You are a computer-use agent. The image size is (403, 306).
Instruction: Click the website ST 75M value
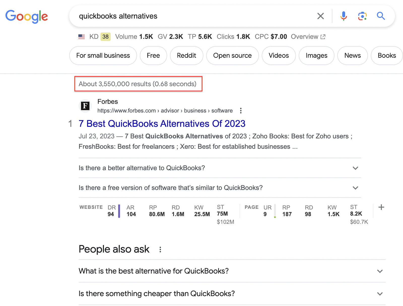pos(222,214)
